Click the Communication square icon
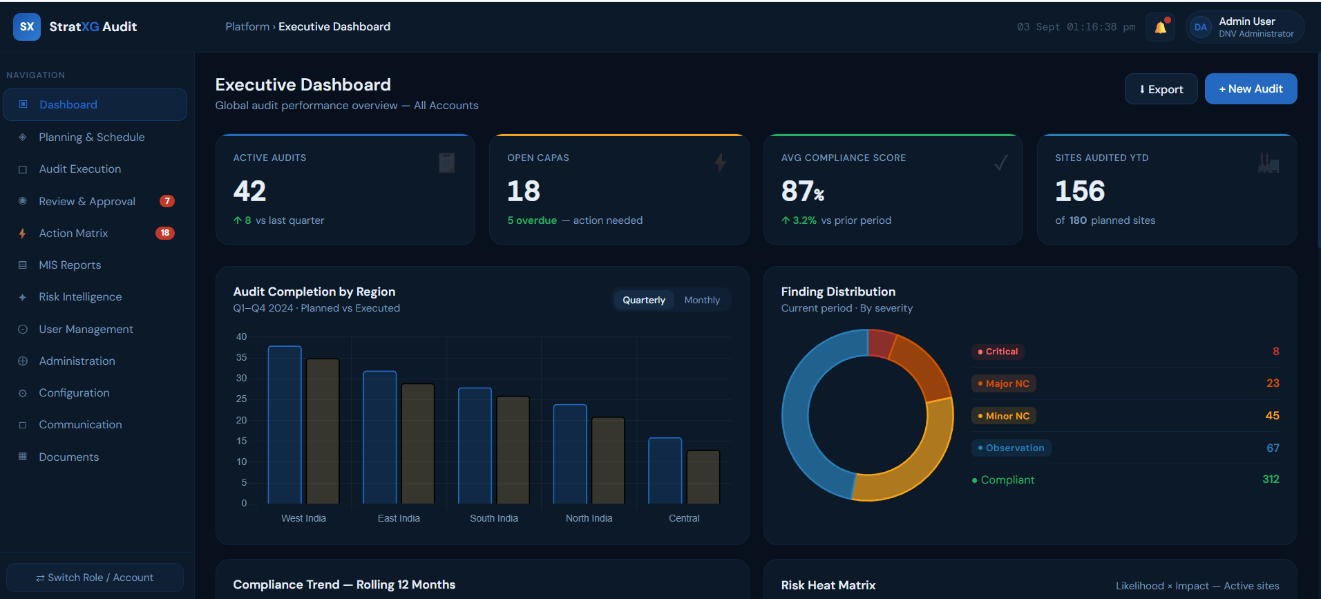The image size is (1321, 599). click(23, 425)
